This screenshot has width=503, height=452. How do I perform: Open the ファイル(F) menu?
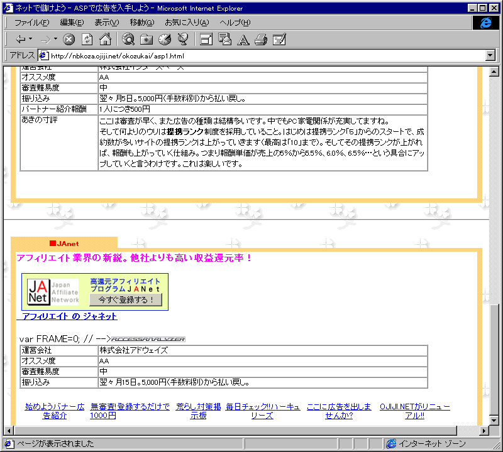32,23
